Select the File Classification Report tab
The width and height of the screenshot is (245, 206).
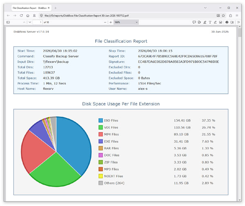[x=31, y=8]
